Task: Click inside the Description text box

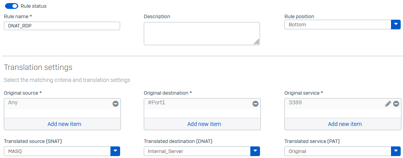Action: (x=201, y=33)
